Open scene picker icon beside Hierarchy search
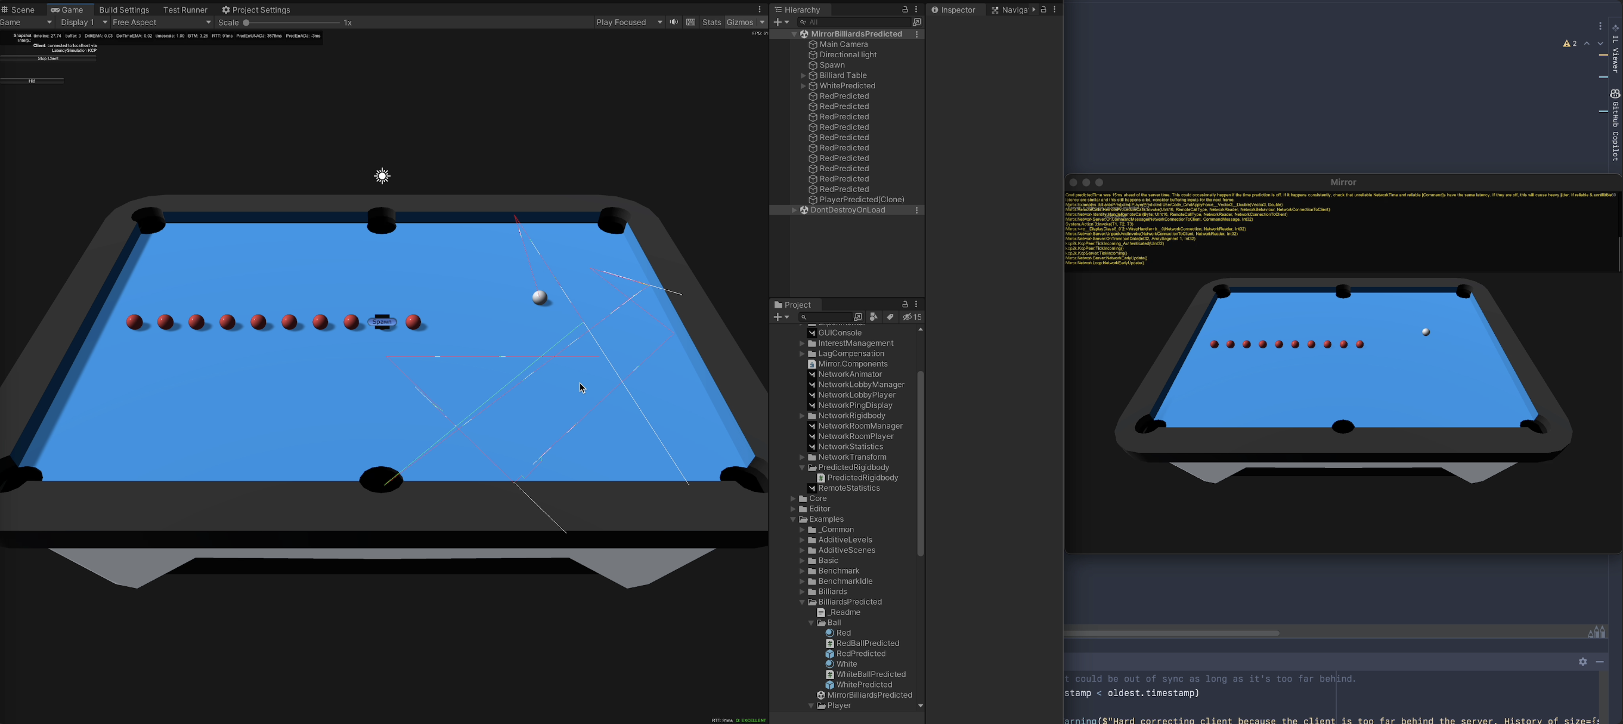This screenshot has height=724, width=1623. pyautogui.click(x=916, y=22)
